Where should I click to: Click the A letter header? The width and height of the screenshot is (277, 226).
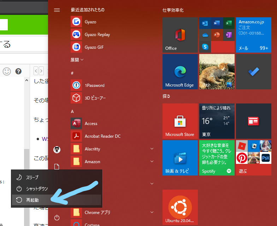tap(72, 112)
